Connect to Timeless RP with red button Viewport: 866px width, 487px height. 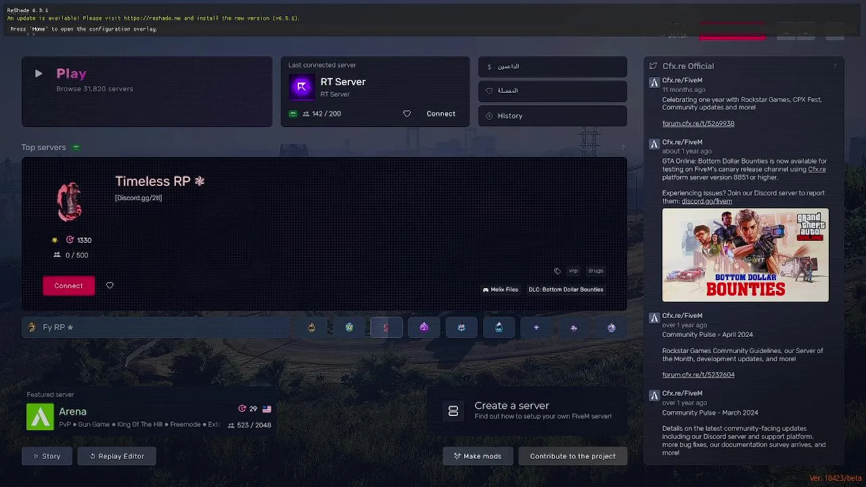pyautogui.click(x=68, y=285)
